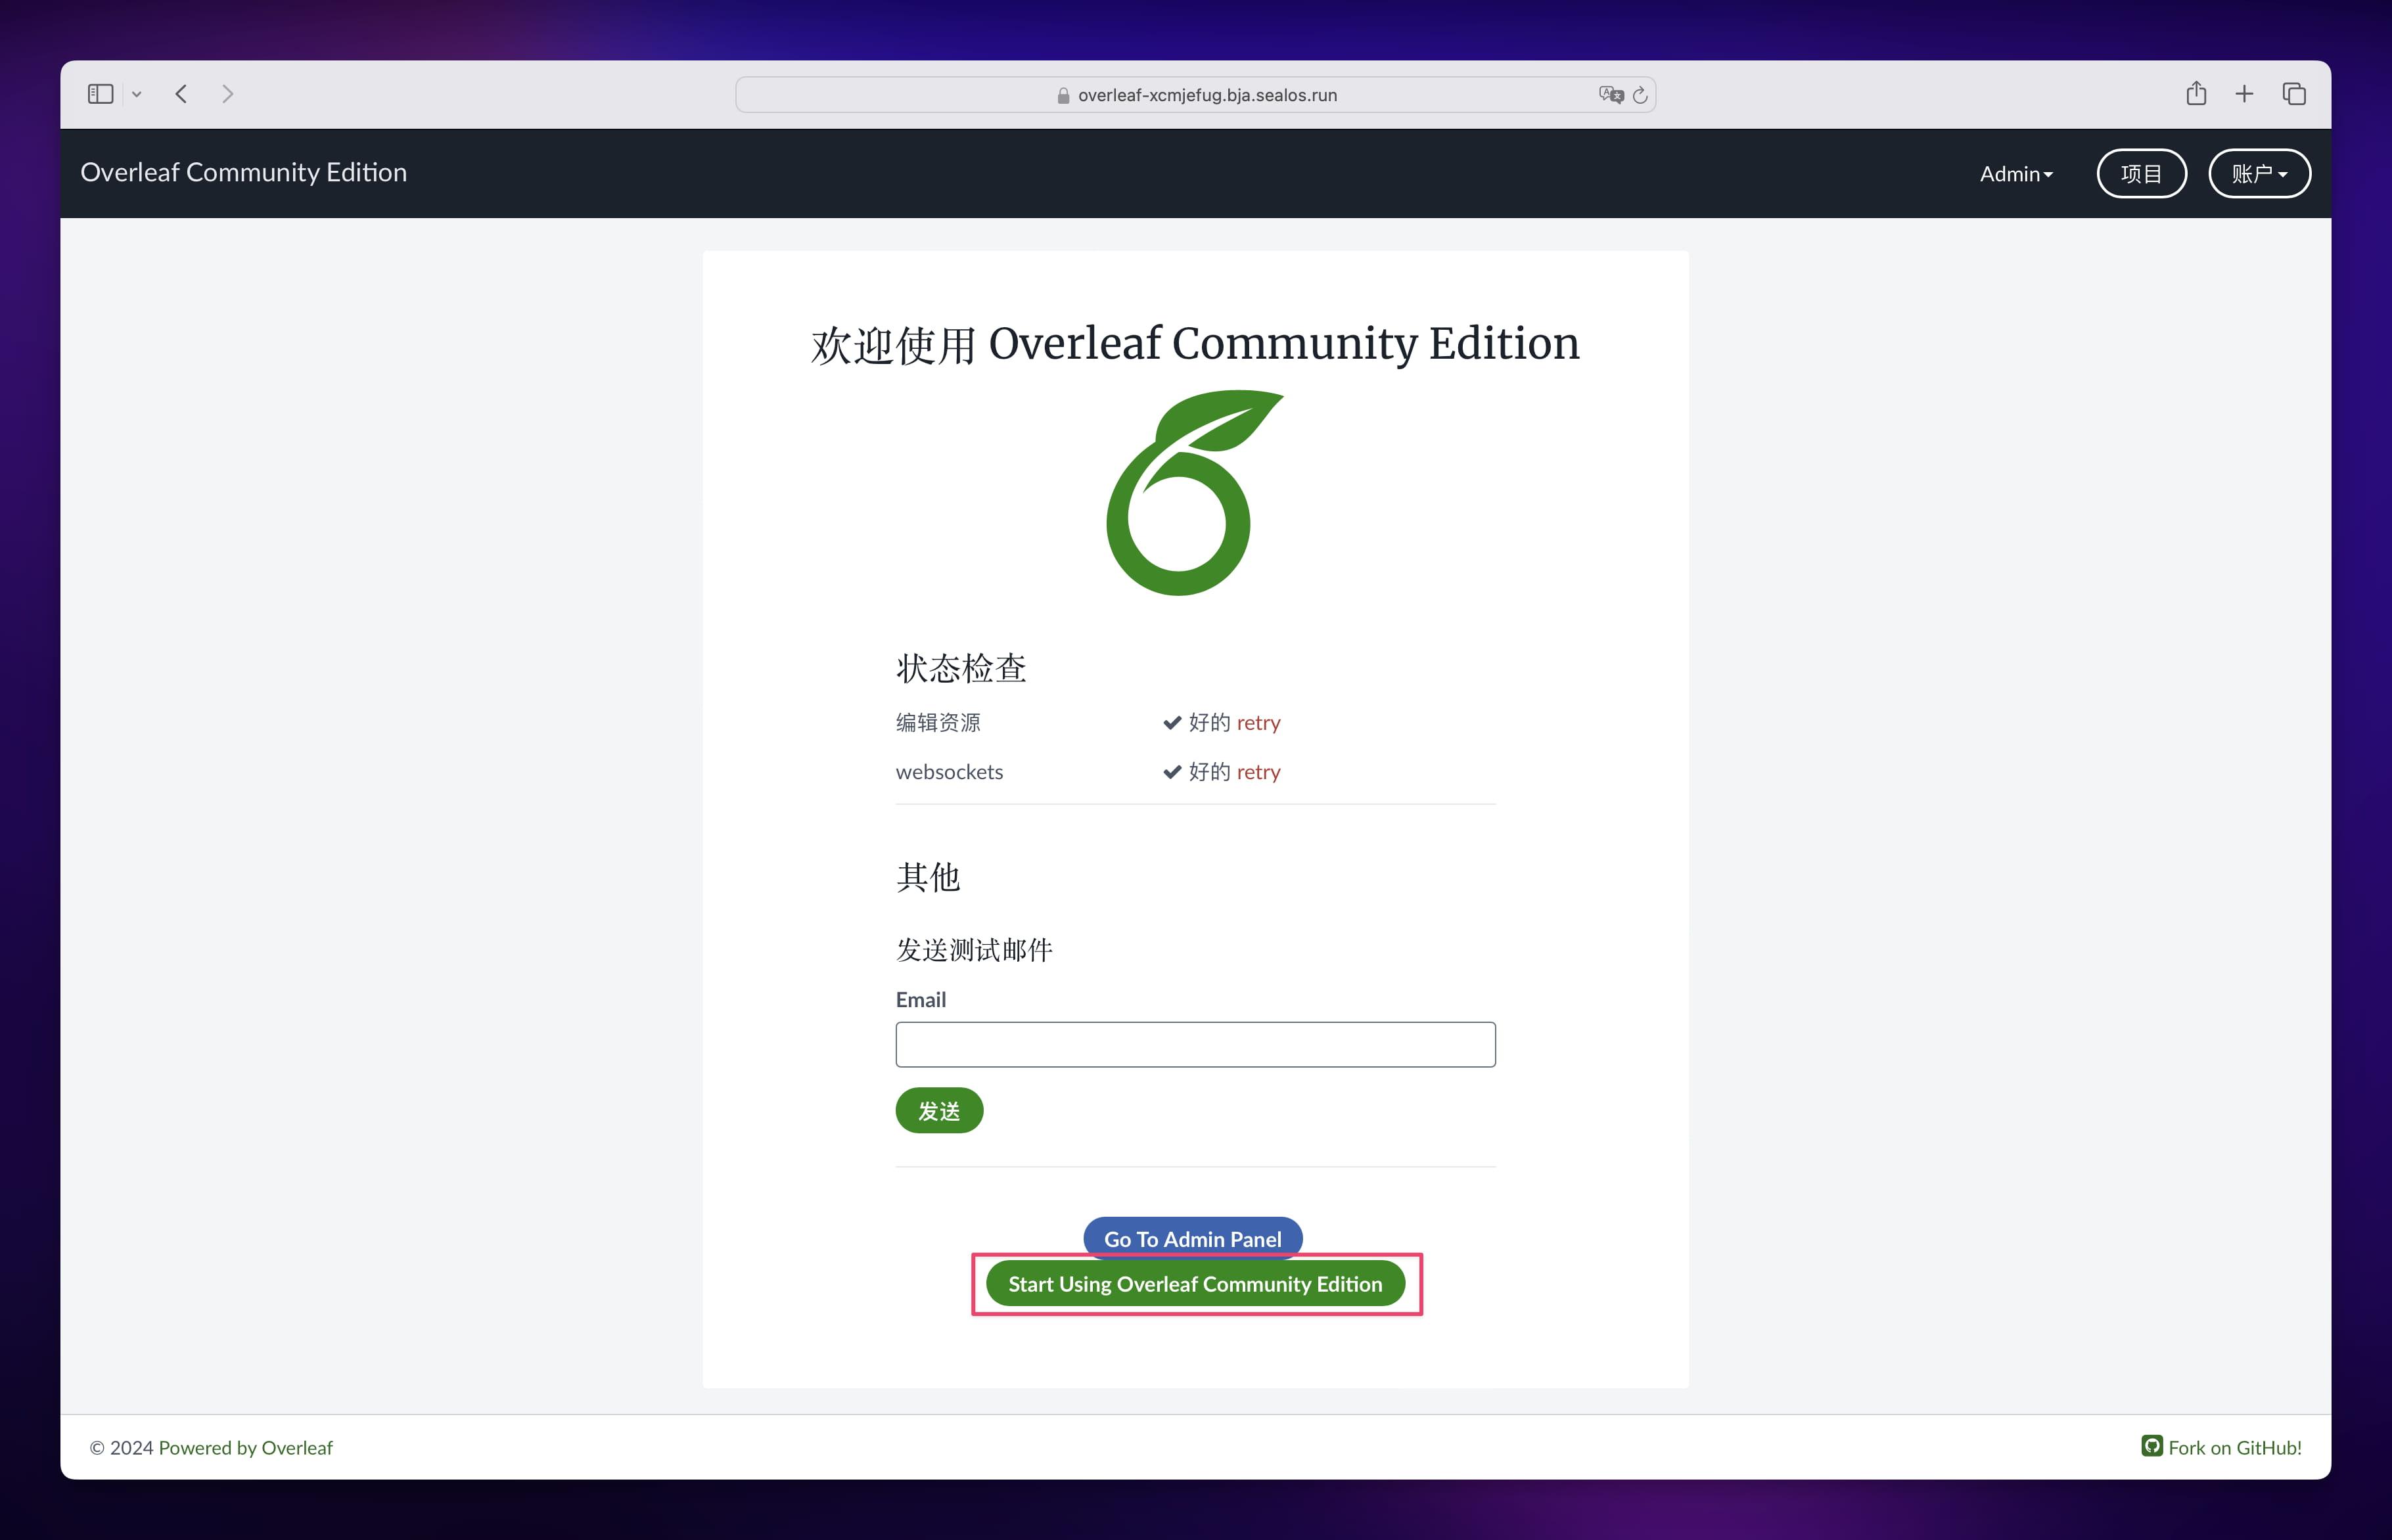Click the back navigation arrow

181,93
